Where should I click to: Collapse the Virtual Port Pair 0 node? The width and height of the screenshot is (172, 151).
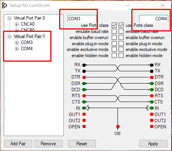point(9,18)
